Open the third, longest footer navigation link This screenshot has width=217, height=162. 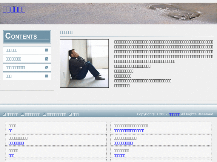56,114
